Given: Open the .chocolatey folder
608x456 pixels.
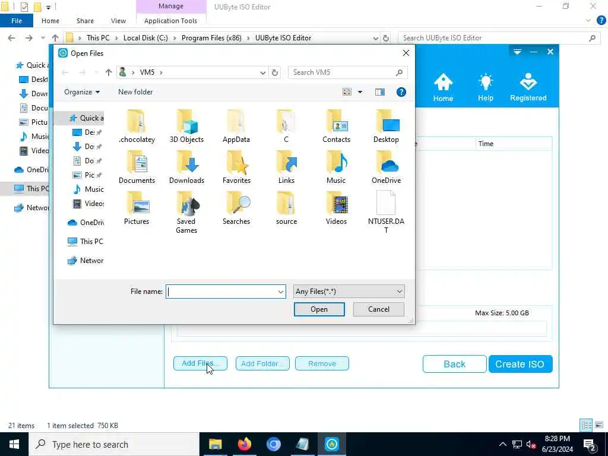Looking at the screenshot, I should pos(137,126).
